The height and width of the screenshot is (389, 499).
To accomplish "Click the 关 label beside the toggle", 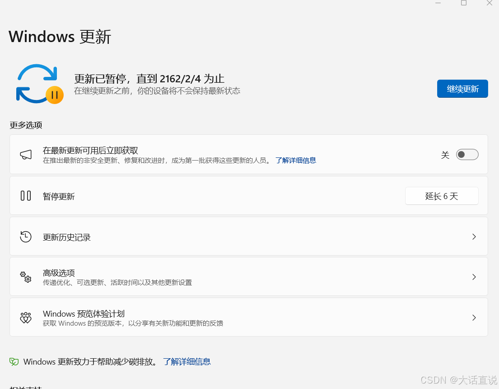I will pyautogui.click(x=445, y=155).
